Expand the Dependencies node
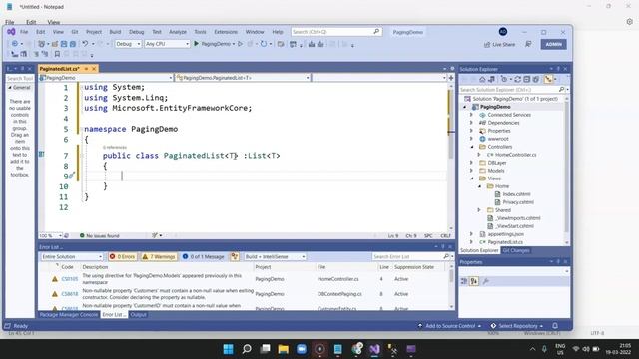 click(x=472, y=123)
